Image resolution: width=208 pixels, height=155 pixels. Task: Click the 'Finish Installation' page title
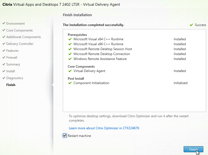(77, 15)
